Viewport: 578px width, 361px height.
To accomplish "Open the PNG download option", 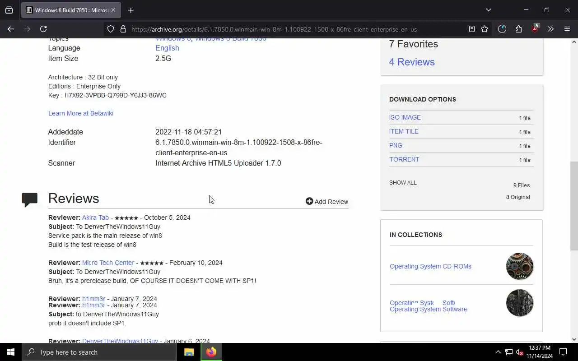I will coord(396,145).
